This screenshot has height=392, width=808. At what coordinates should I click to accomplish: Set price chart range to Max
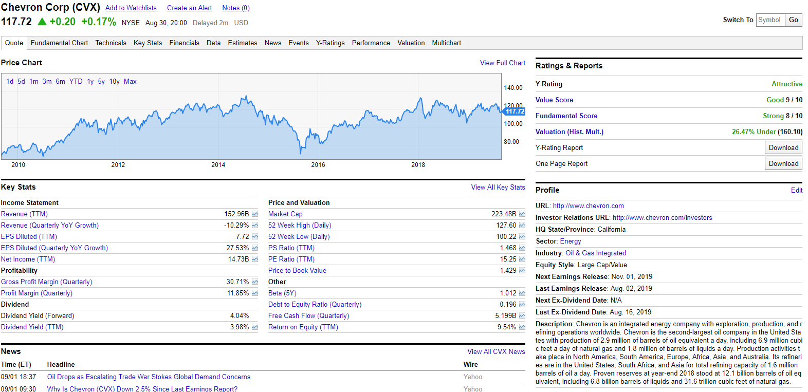[x=130, y=82]
